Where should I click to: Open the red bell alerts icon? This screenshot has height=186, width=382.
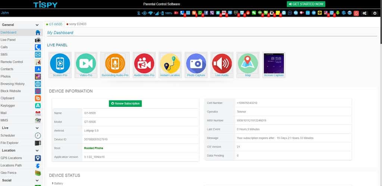[x=356, y=13]
